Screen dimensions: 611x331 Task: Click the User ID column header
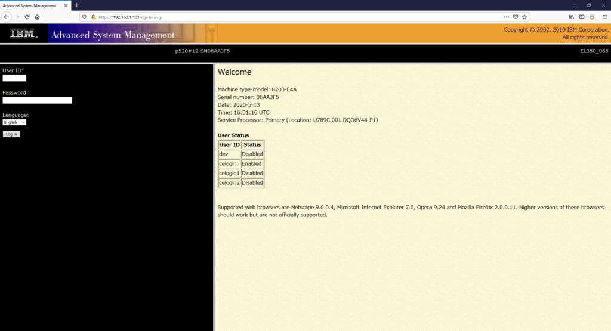point(229,144)
